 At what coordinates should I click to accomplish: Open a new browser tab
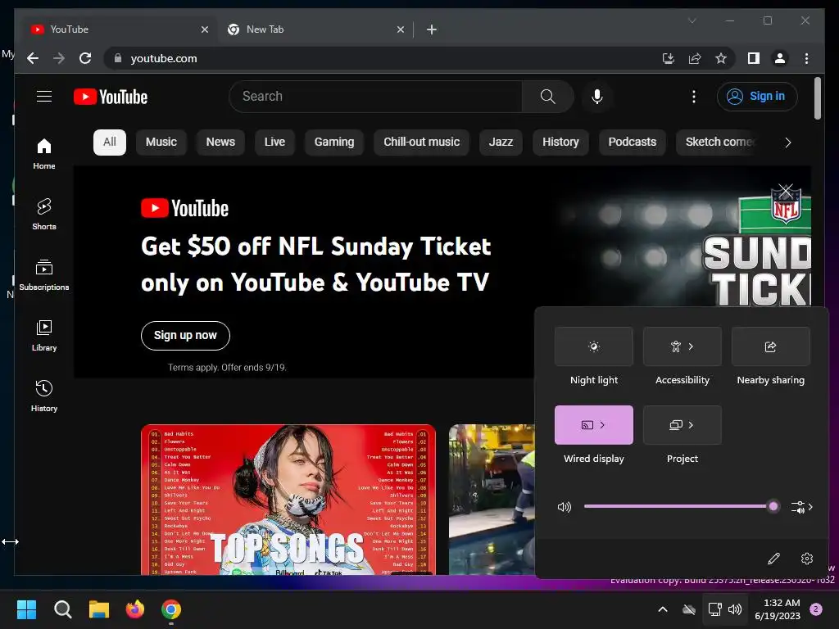[431, 29]
